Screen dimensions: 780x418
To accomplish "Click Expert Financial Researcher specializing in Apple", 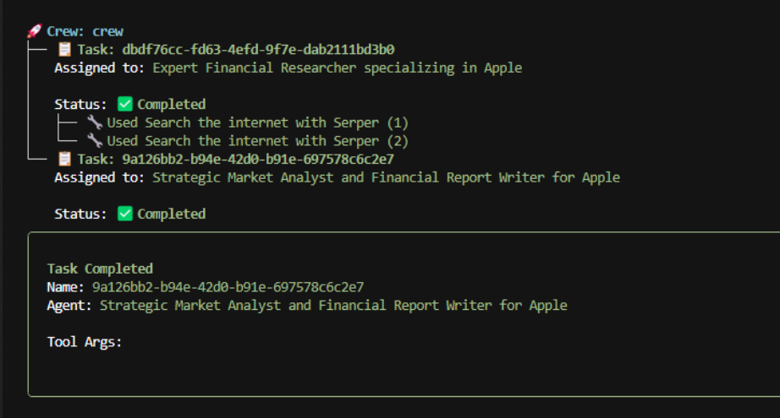I will click(338, 68).
